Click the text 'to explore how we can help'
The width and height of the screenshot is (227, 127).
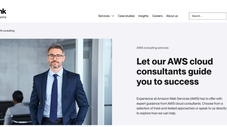pos(156,113)
